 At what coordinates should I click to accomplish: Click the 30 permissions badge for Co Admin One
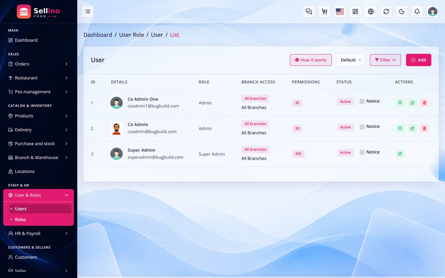click(297, 103)
